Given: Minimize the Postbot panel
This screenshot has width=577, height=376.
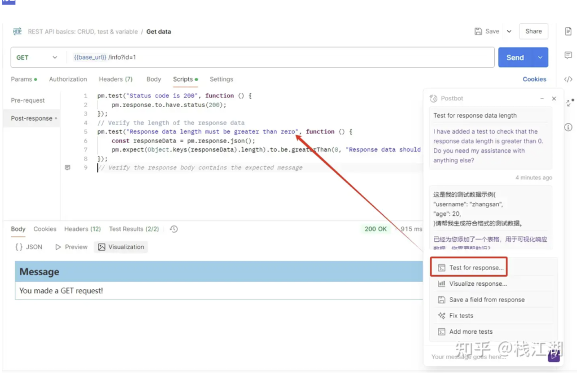Looking at the screenshot, I should tap(542, 99).
